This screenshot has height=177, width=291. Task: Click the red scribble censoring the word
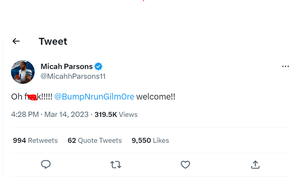click(x=32, y=97)
